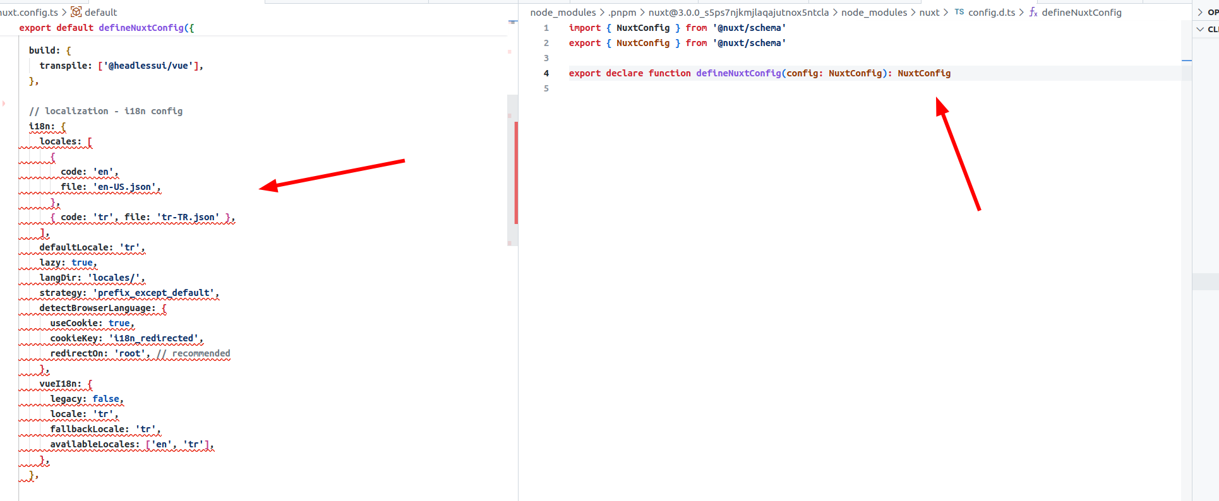Click the '@headlessui/vue' string in transpile
The height and width of the screenshot is (501, 1219).
(x=148, y=66)
